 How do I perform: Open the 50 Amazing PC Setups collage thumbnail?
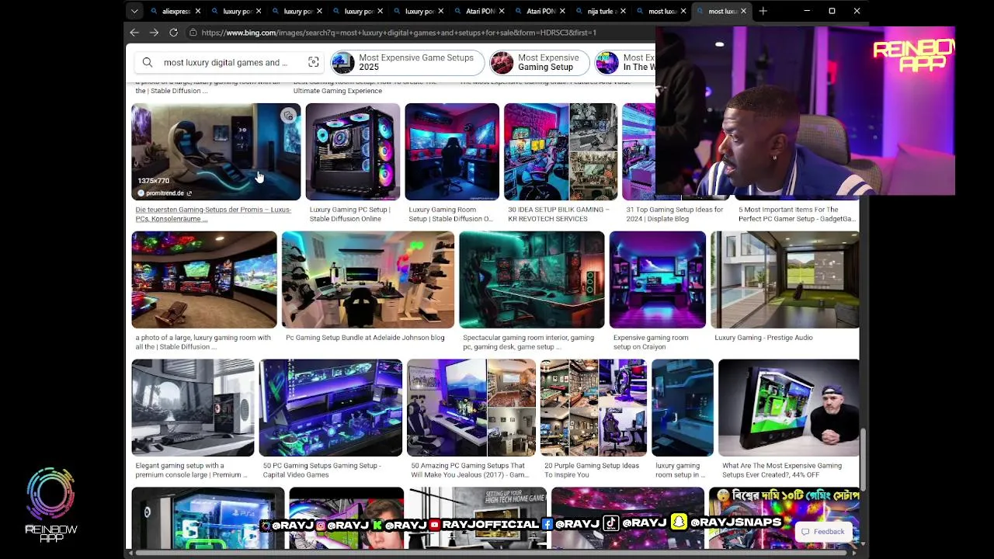click(471, 408)
